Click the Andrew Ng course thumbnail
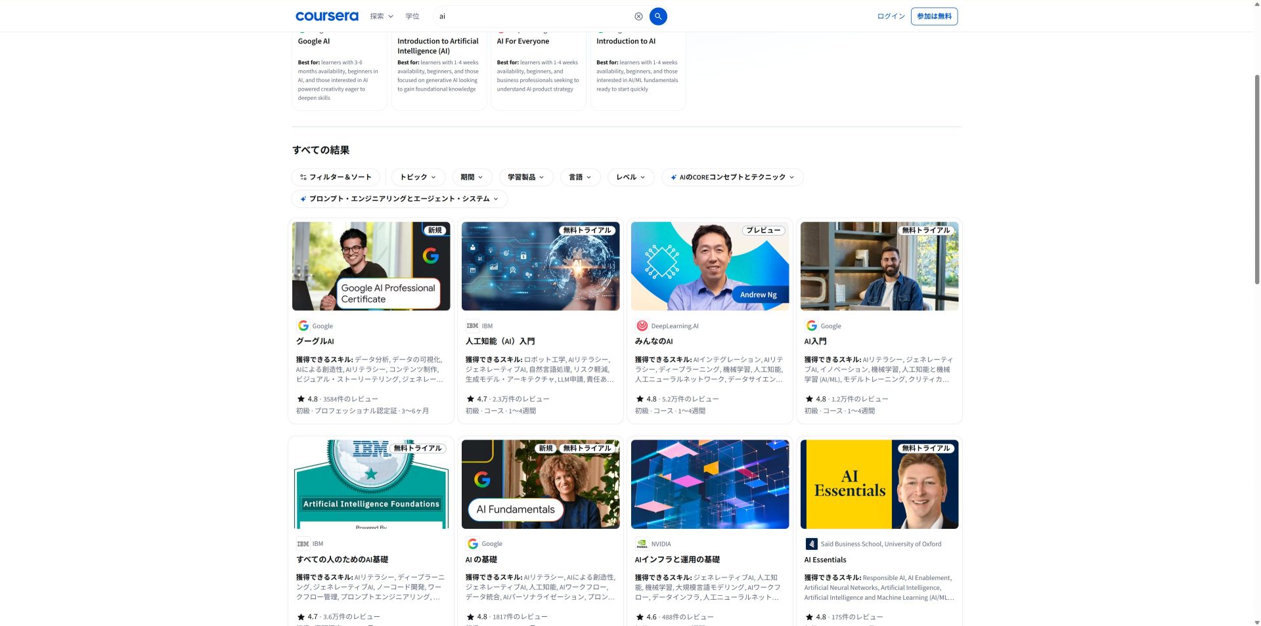This screenshot has height=626, width=1261. [x=710, y=266]
